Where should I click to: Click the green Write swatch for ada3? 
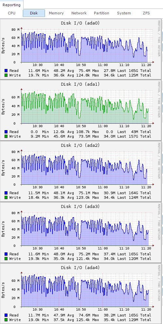click(6, 259)
